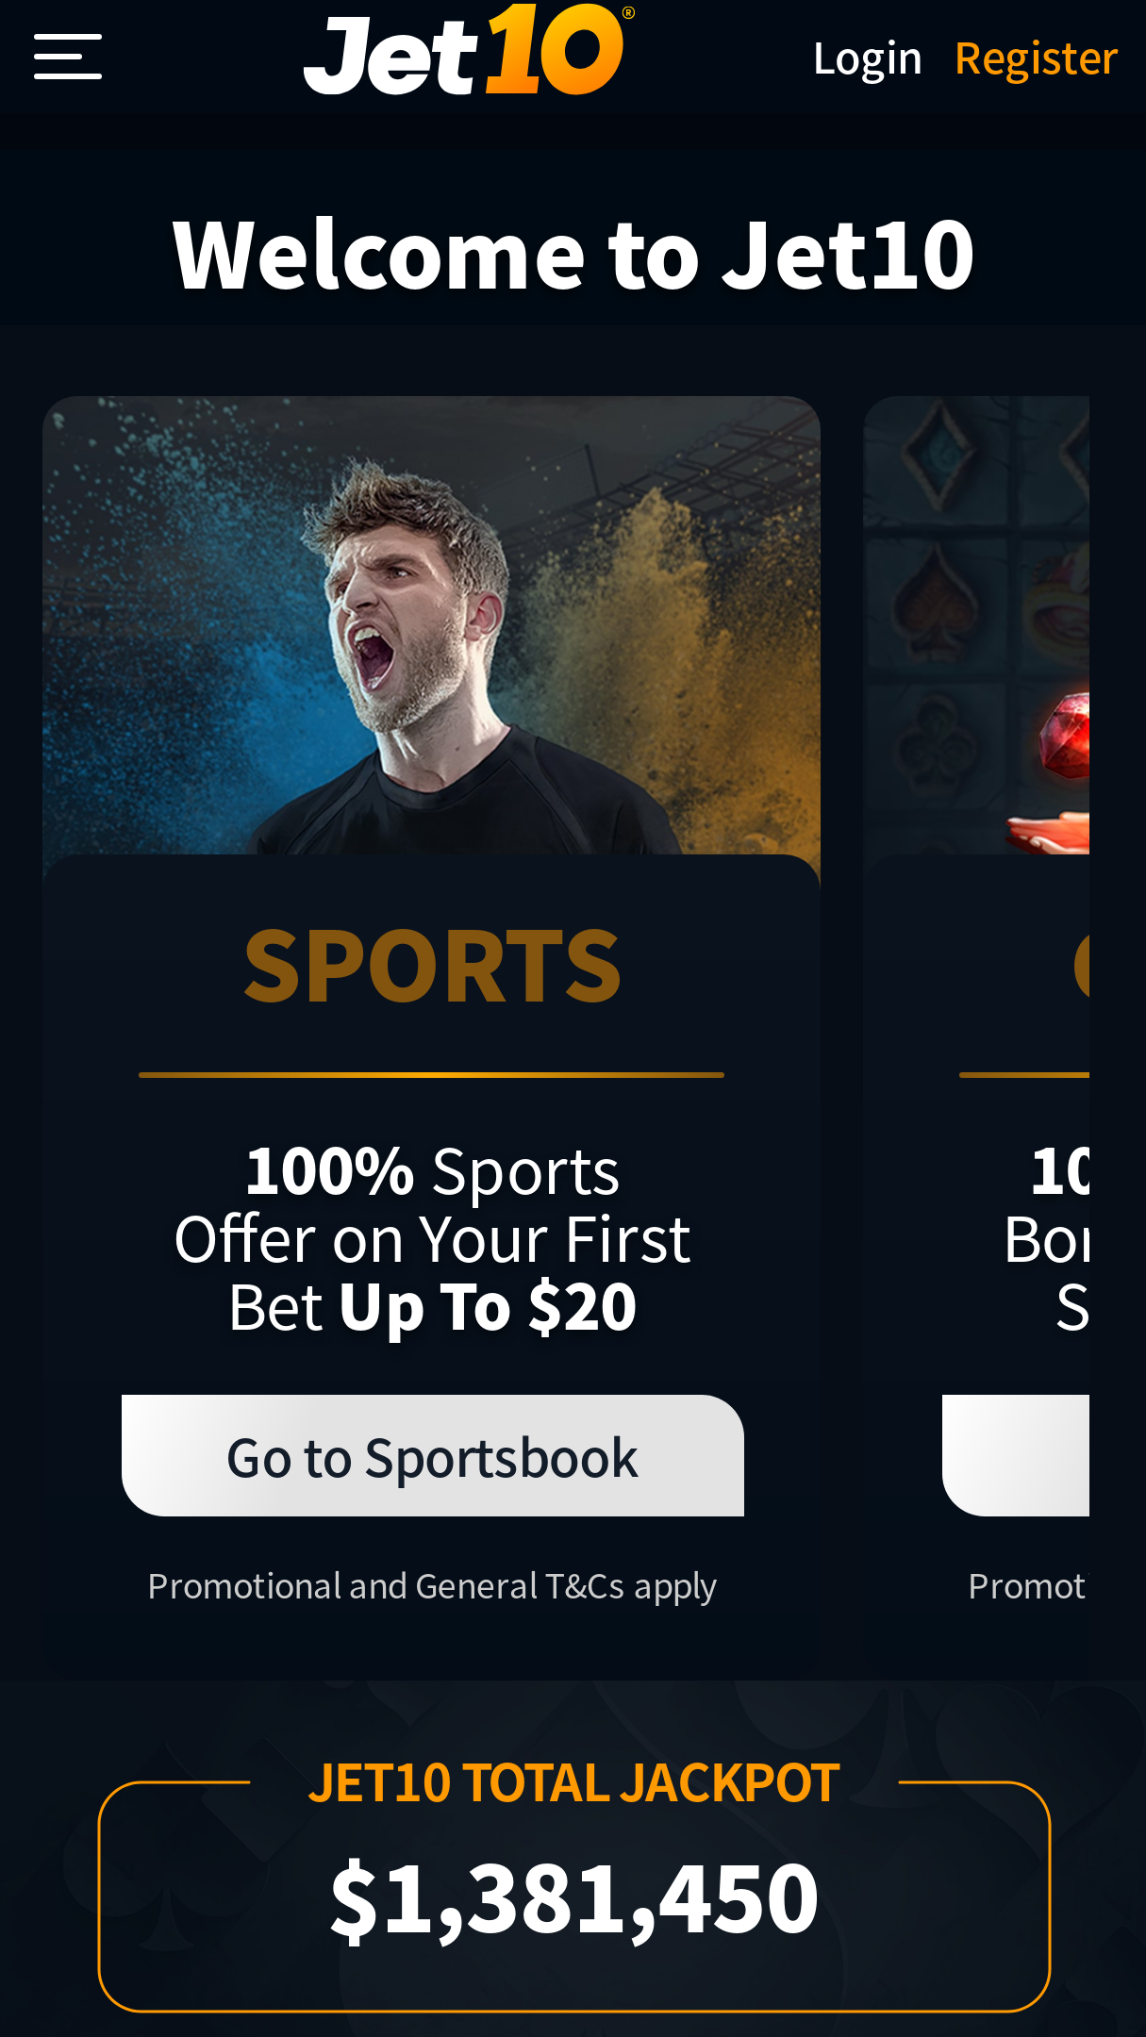
Task: Click the partially visible second card button
Action: (1016, 1455)
